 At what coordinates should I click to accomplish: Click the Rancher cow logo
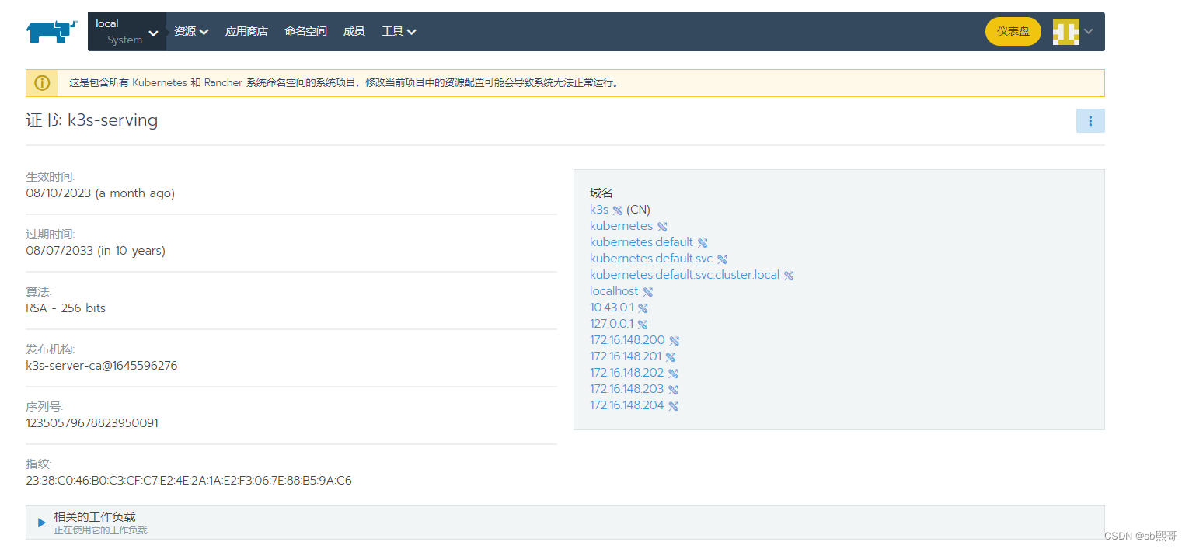(51, 31)
